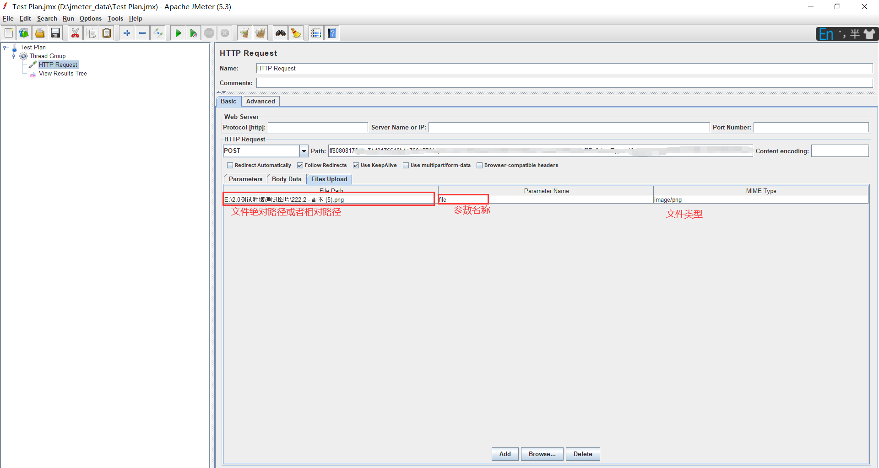The height and width of the screenshot is (468, 879).
Task: Click the Protocol [http] field
Action: pos(318,127)
